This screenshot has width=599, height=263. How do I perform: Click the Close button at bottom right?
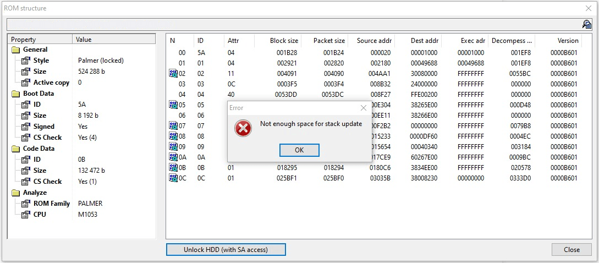[x=571, y=250]
